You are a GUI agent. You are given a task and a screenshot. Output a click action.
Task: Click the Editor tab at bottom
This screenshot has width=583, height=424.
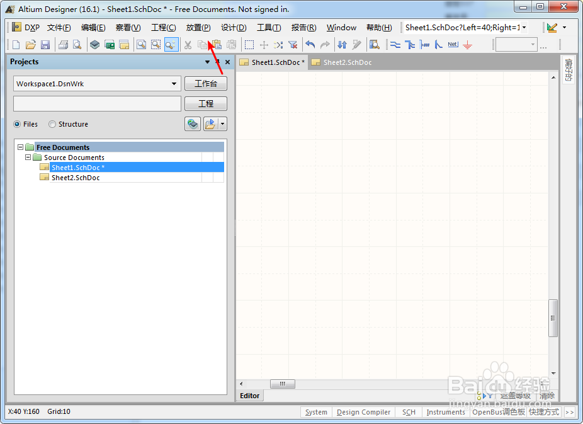point(249,396)
